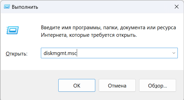Image resolution: width=184 pixels, height=100 pixels.
Task: Click the word ресурса in description
Action: [x=167, y=27]
